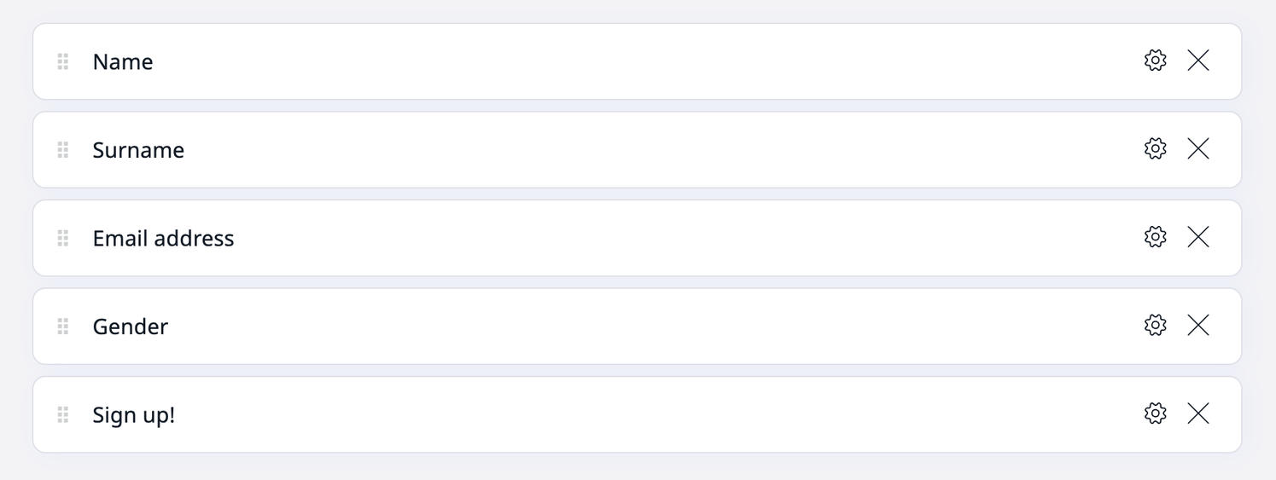The width and height of the screenshot is (1276, 480).
Task: Open settings for Sign up! button
Action: (x=1155, y=413)
